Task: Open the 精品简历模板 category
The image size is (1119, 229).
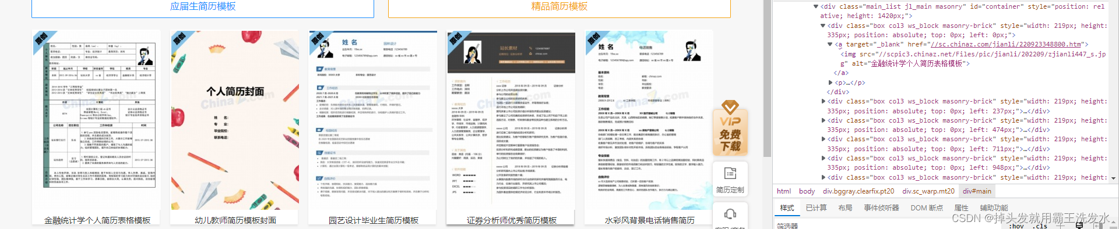Action: click(x=559, y=7)
